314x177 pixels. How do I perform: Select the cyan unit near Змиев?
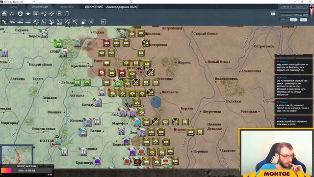coord(137,122)
